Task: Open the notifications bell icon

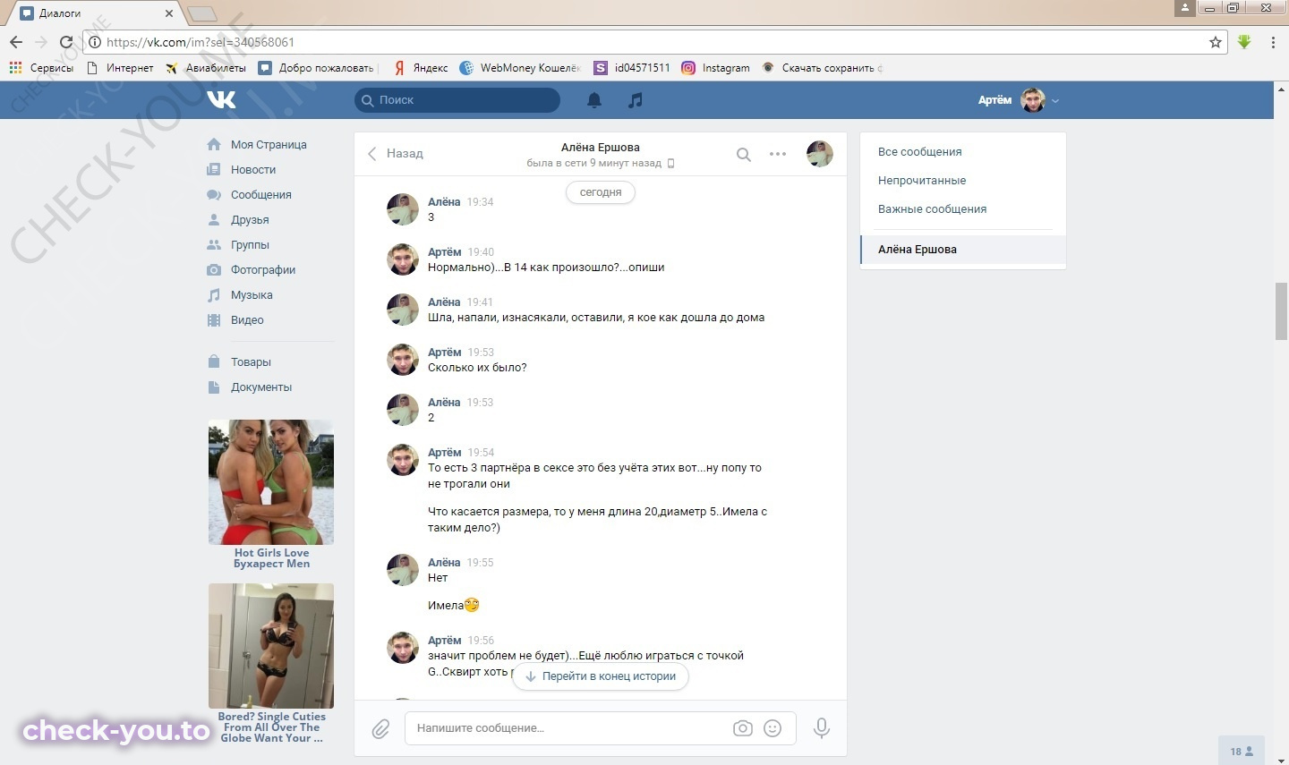Action: pyautogui.click(x=594, y=100)
